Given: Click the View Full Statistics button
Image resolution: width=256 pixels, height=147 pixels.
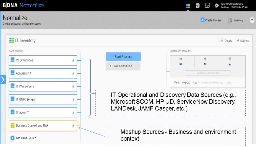Looking at the screenshot, I should tap(207, 73).
